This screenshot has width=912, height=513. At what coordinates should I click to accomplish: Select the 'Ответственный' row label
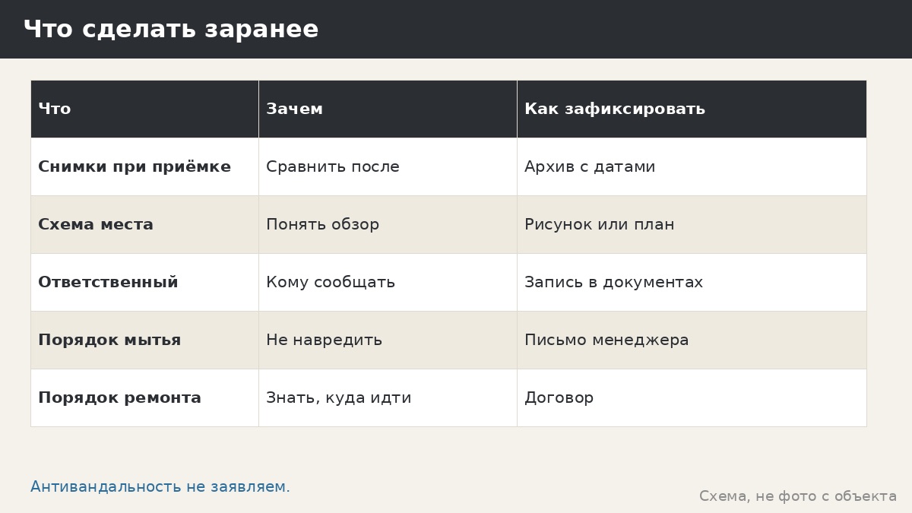[144, 282]
